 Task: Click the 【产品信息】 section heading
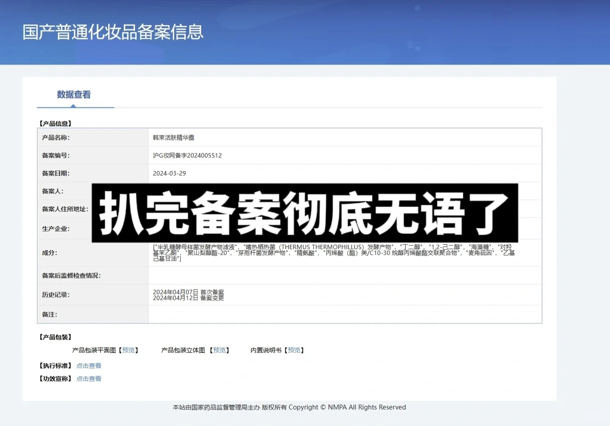(x=55, y=123)
